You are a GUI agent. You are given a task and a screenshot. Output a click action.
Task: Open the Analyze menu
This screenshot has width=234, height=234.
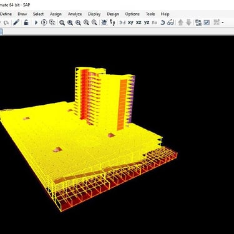click(x=75, y=14)
